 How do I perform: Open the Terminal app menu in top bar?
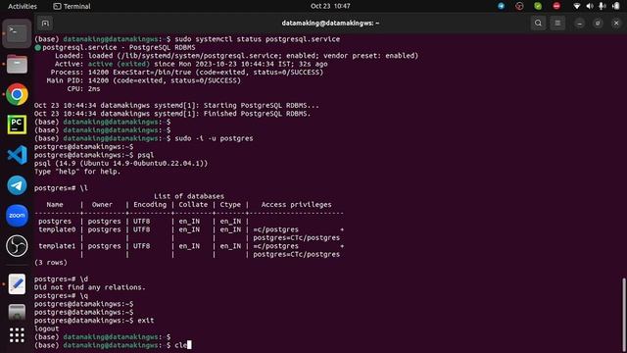click(72, 6)
